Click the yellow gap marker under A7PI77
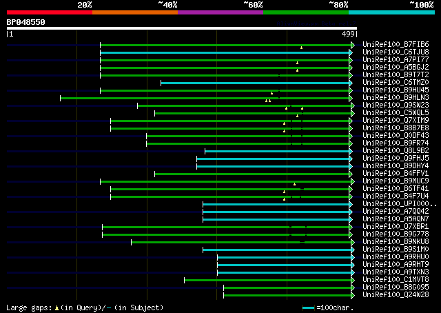Screen dimensions: 441x313 pos(297,63)
